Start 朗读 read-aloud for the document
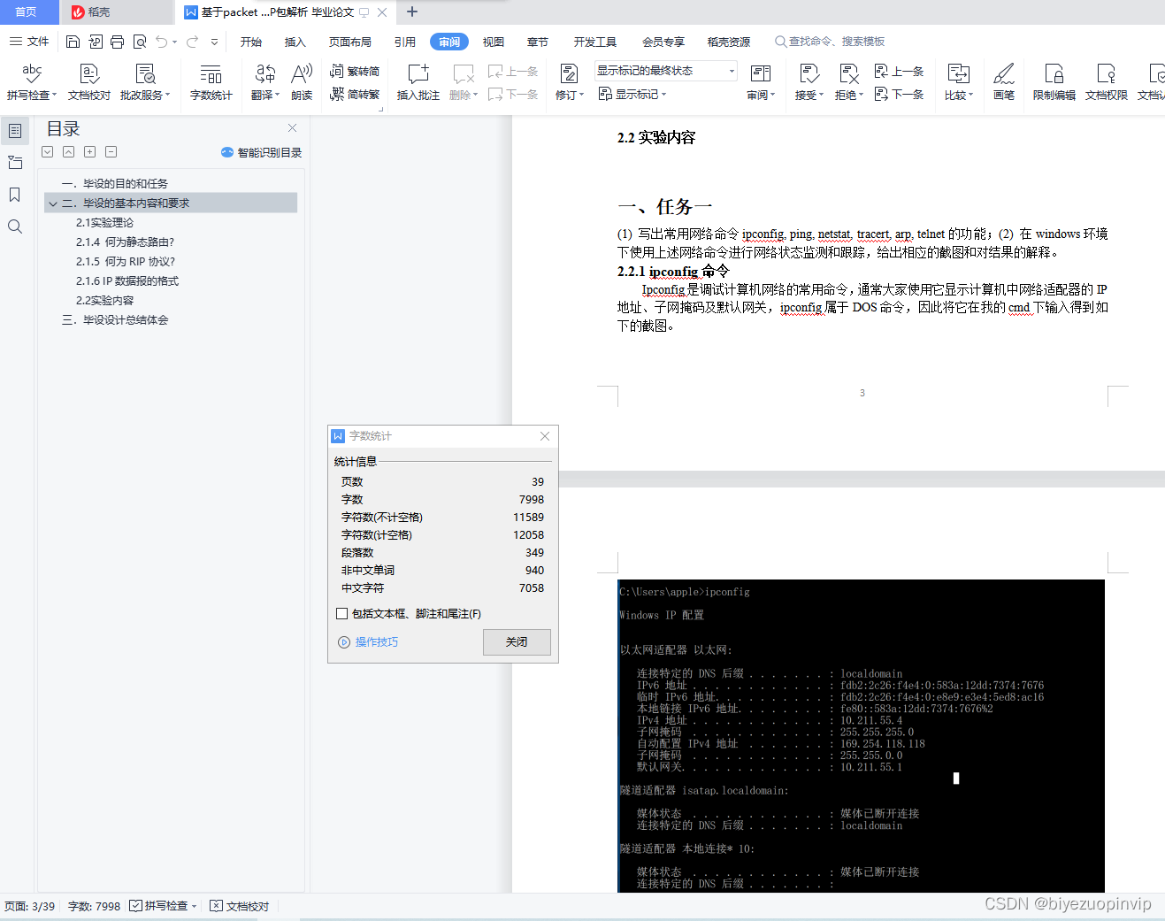This screenshot has height=921, width=1165. [x=301, y=84]
